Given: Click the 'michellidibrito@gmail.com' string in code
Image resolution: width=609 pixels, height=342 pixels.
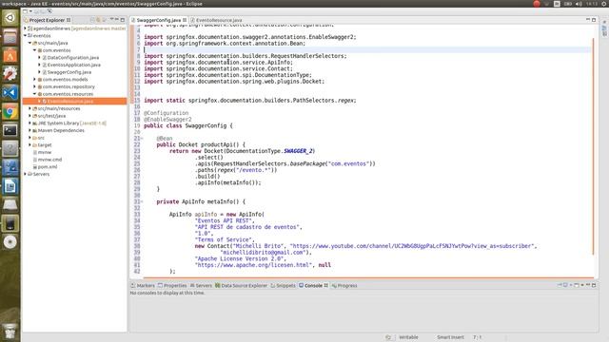Looking at the screenshot, I should (x=264, y=253).
